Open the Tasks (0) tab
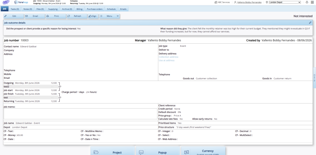The width and height of the screenshot is (316, 155). [x=15, y=9]
